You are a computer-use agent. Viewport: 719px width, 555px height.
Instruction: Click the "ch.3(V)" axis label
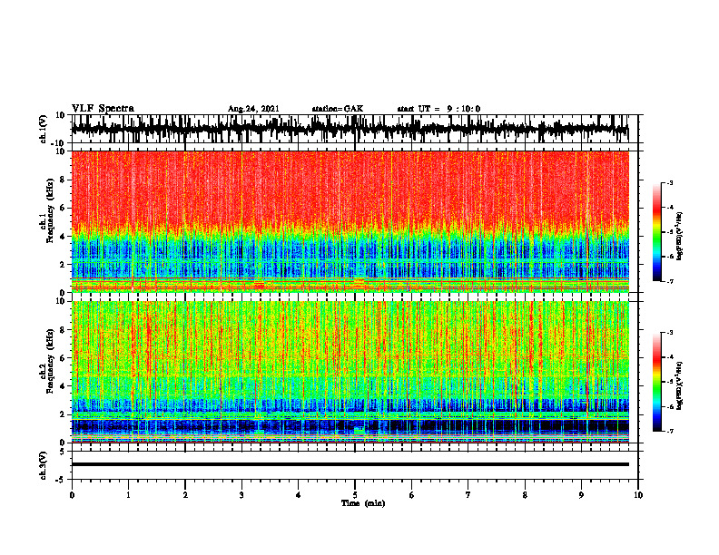(42, 465)
